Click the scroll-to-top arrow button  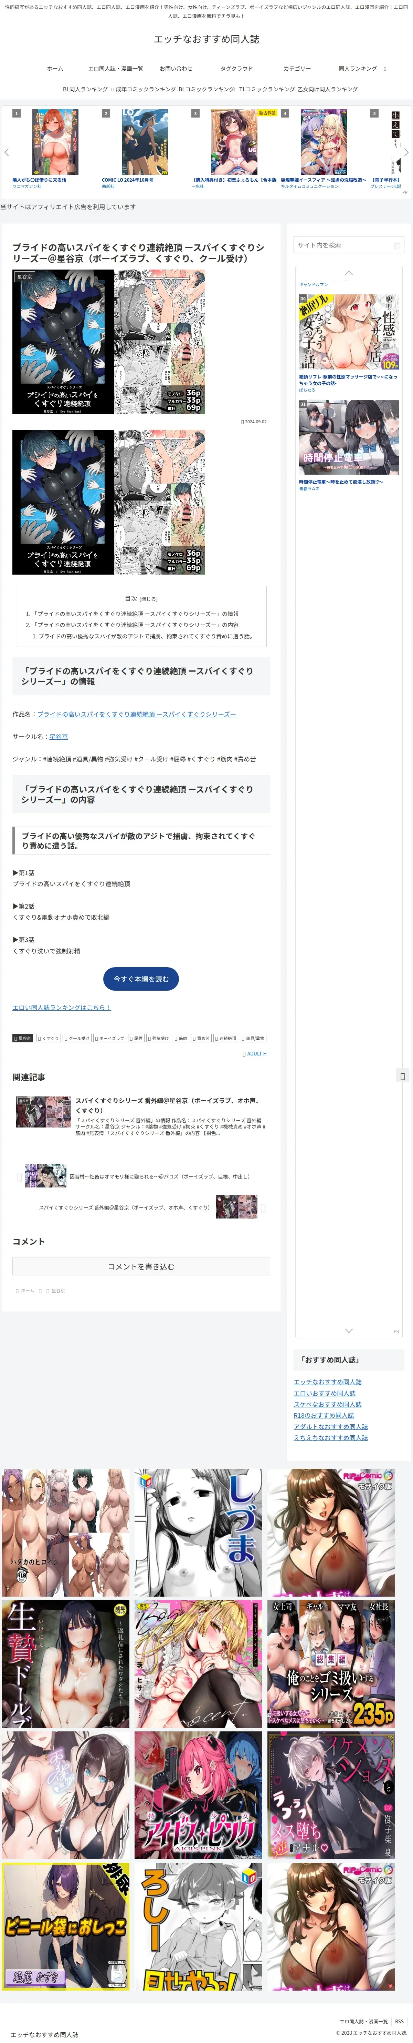(x=403, y=1076)
